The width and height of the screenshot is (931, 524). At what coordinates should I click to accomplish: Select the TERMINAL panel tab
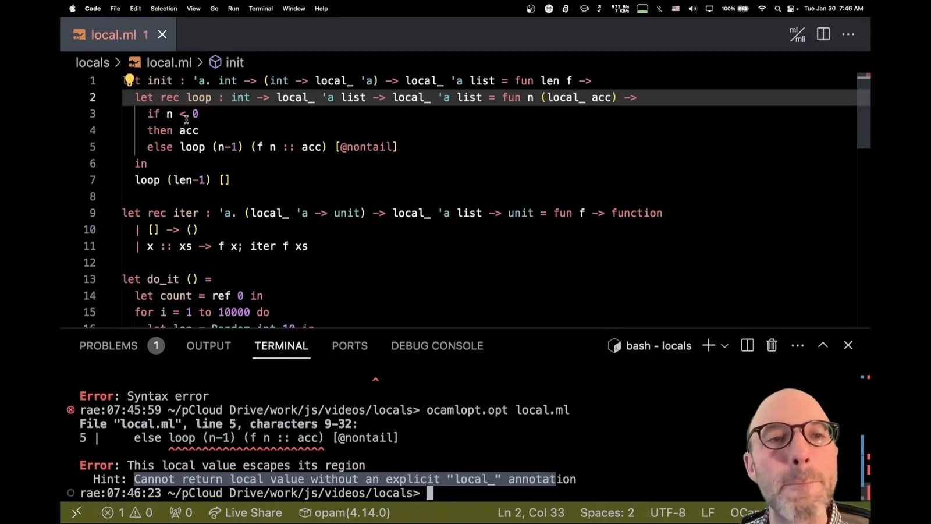pos(281,346)
